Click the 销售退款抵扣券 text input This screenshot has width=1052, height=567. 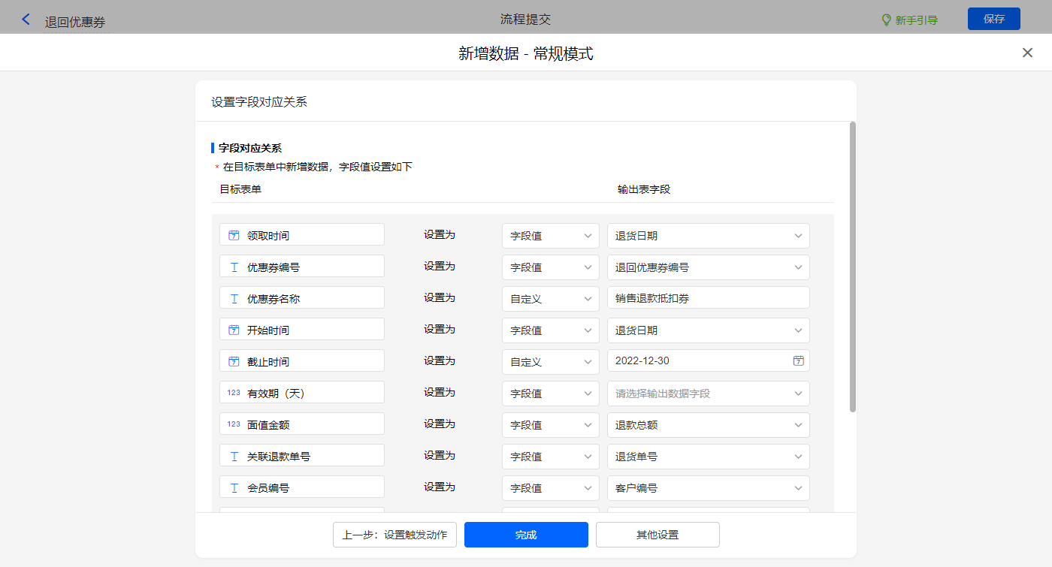coord(708,298)
